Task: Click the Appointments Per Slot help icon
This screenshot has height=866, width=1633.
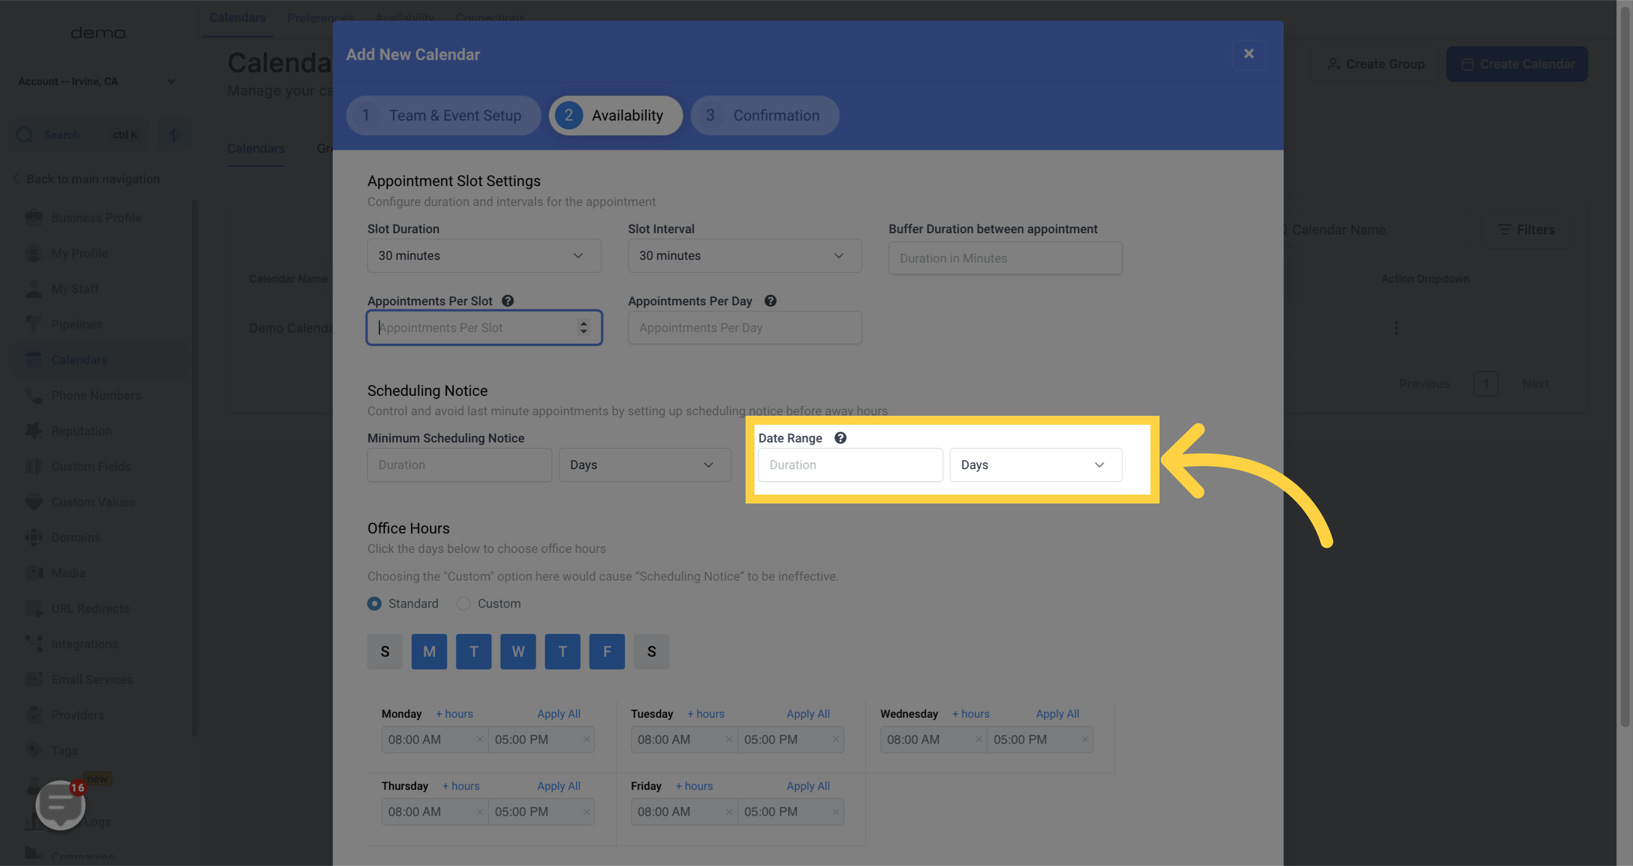Action: pyautogui.click(x=508, y=301)
